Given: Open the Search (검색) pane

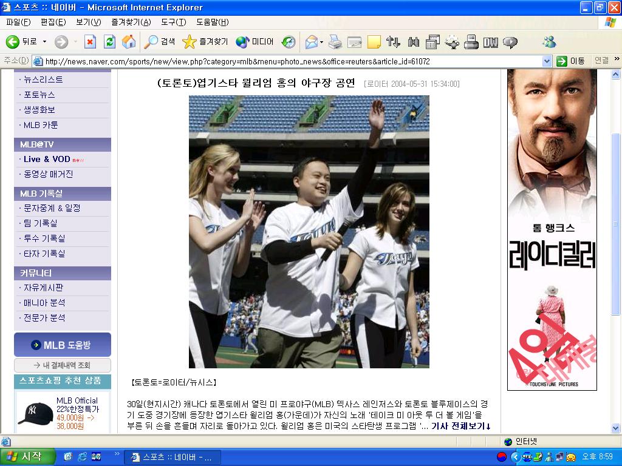Looking at the screenshot, I should click(x=159, y=42).
